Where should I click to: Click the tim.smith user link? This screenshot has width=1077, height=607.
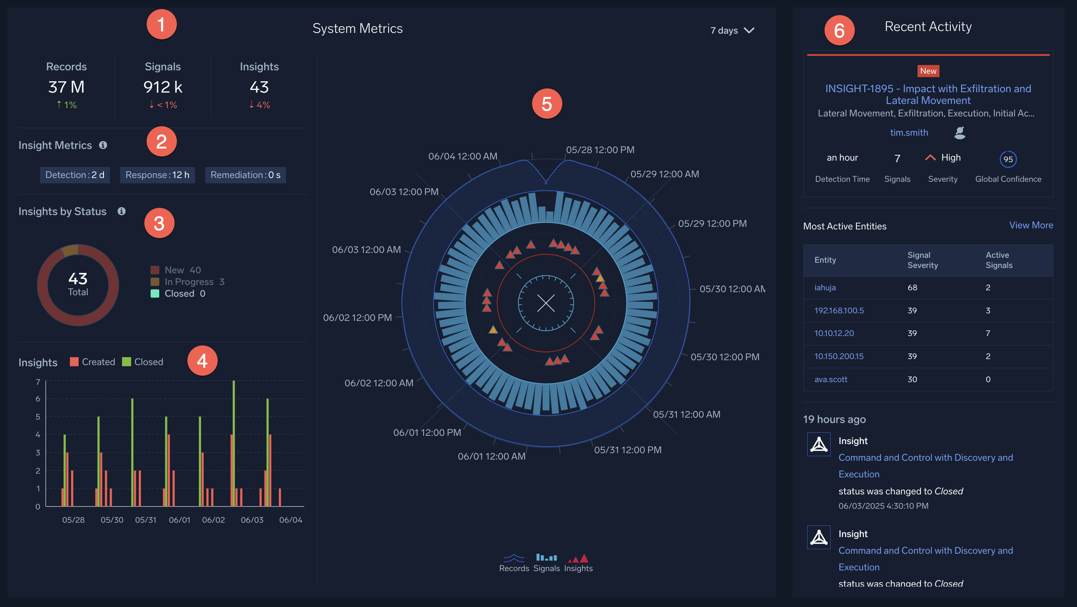[909, 133]
